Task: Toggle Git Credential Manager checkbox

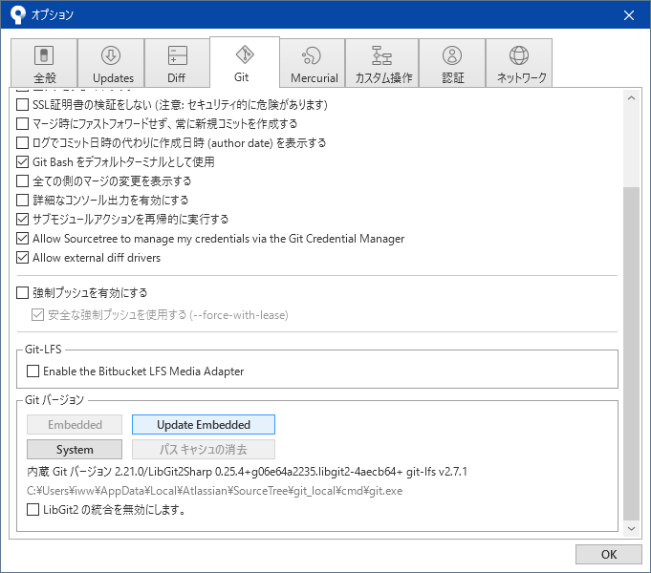Action: pyautogui.click(x=22, y=239)
